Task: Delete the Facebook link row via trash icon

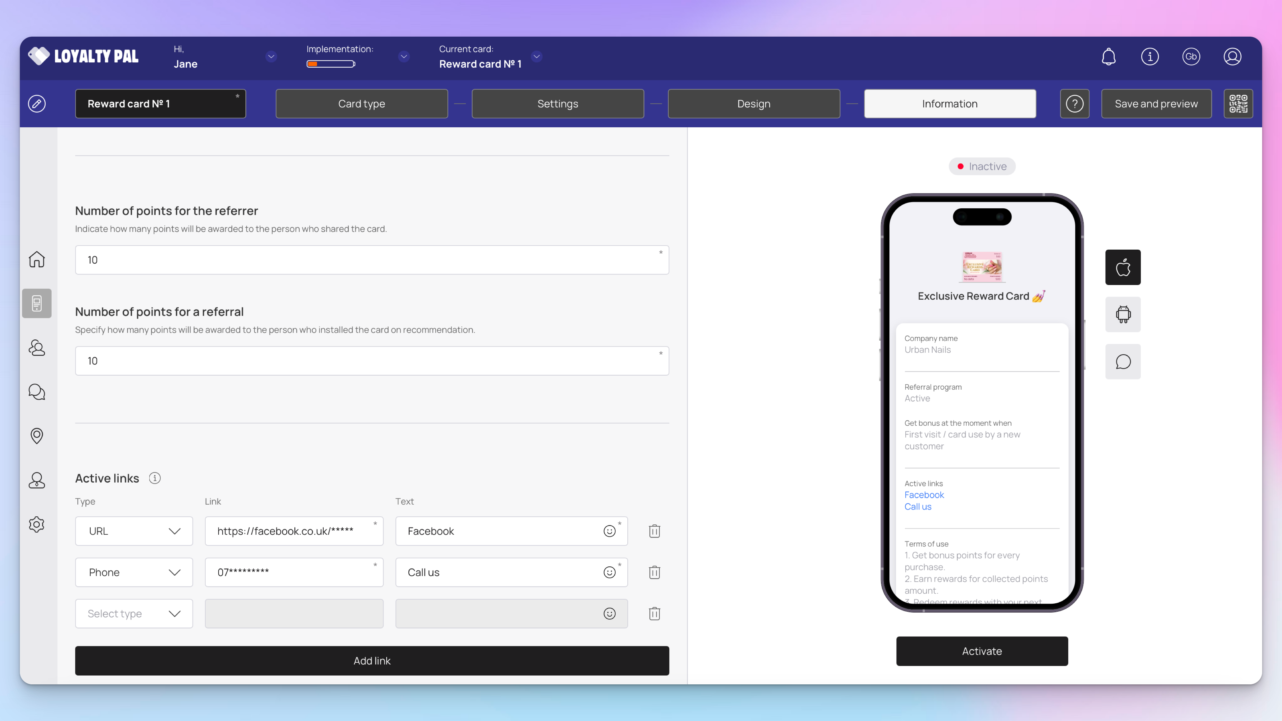Action: (x=654, y=531)
